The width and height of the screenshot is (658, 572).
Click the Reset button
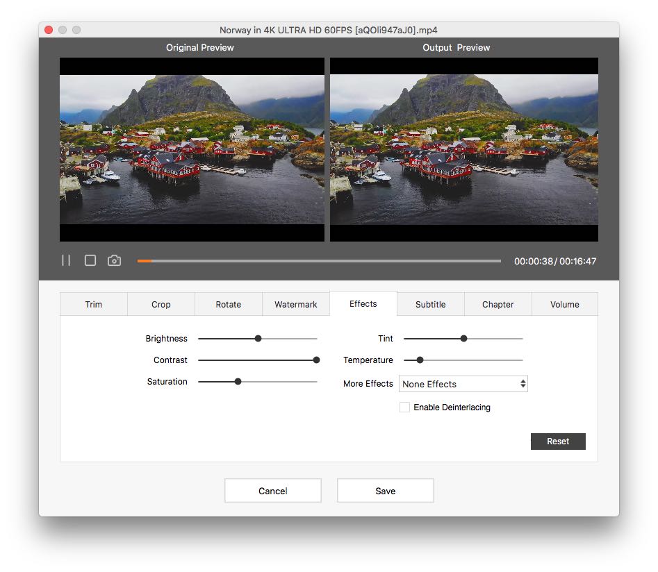[558, 441]
